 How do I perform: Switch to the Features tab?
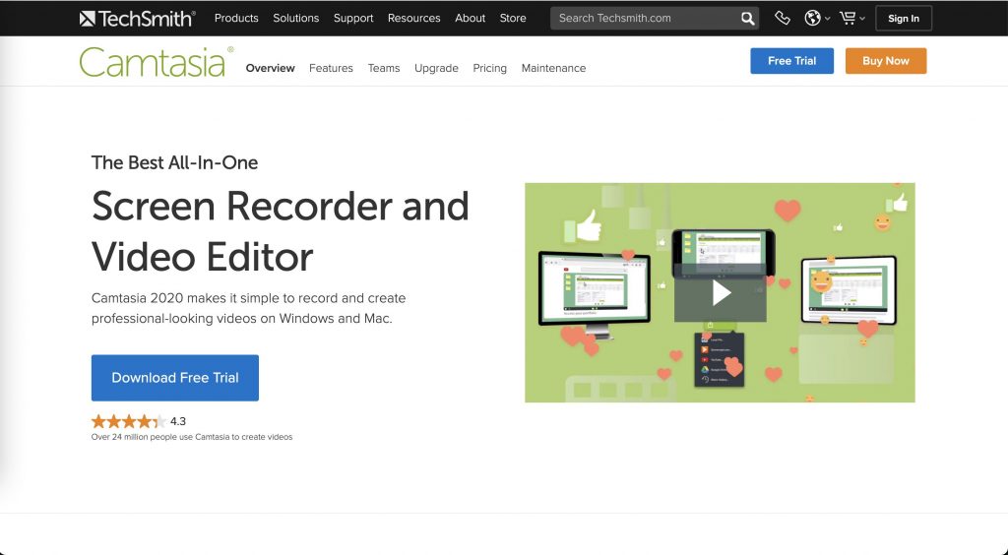[x=331, y=68]
